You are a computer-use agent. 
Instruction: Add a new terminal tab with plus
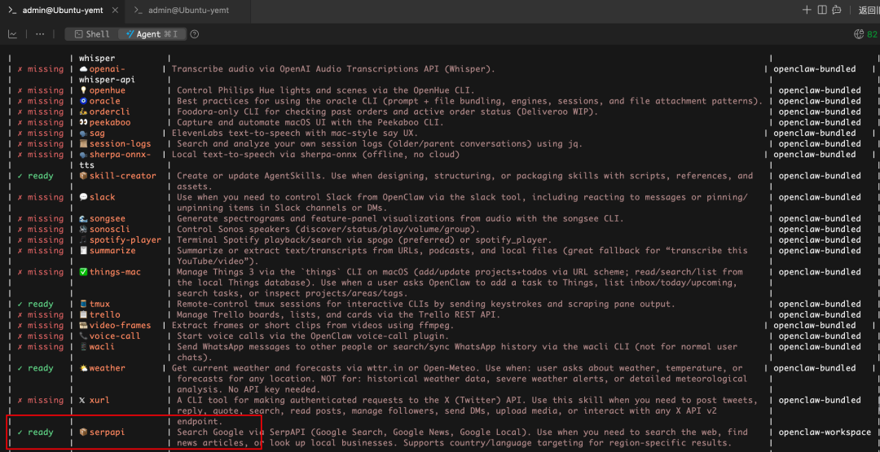coord(807,10)
